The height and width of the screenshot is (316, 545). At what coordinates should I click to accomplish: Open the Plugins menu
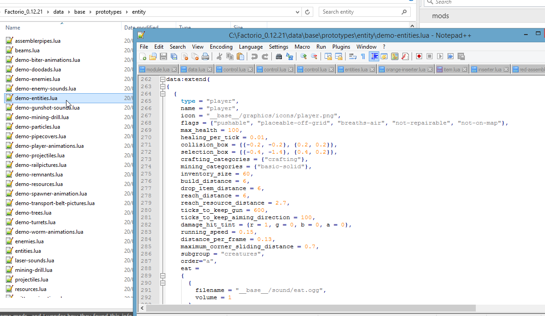pos(341,47)
